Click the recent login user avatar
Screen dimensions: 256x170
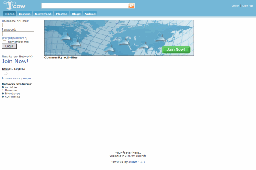tap(6, 74)
